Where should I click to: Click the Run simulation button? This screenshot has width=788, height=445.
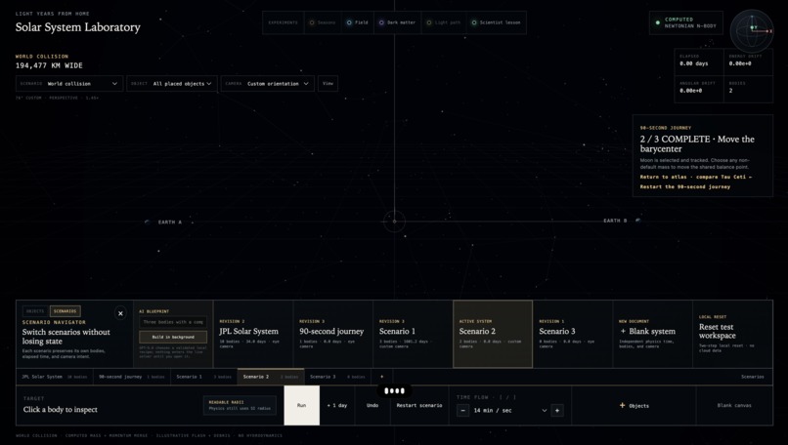coord(301,405)
